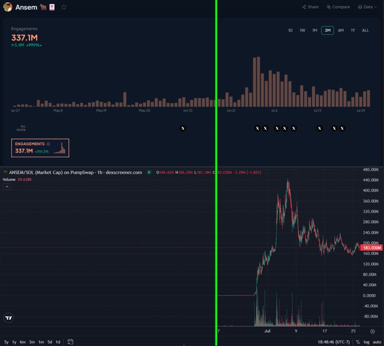Click the Engagements info icon
This screenshot has height=346, width=384.
[49, 144]
